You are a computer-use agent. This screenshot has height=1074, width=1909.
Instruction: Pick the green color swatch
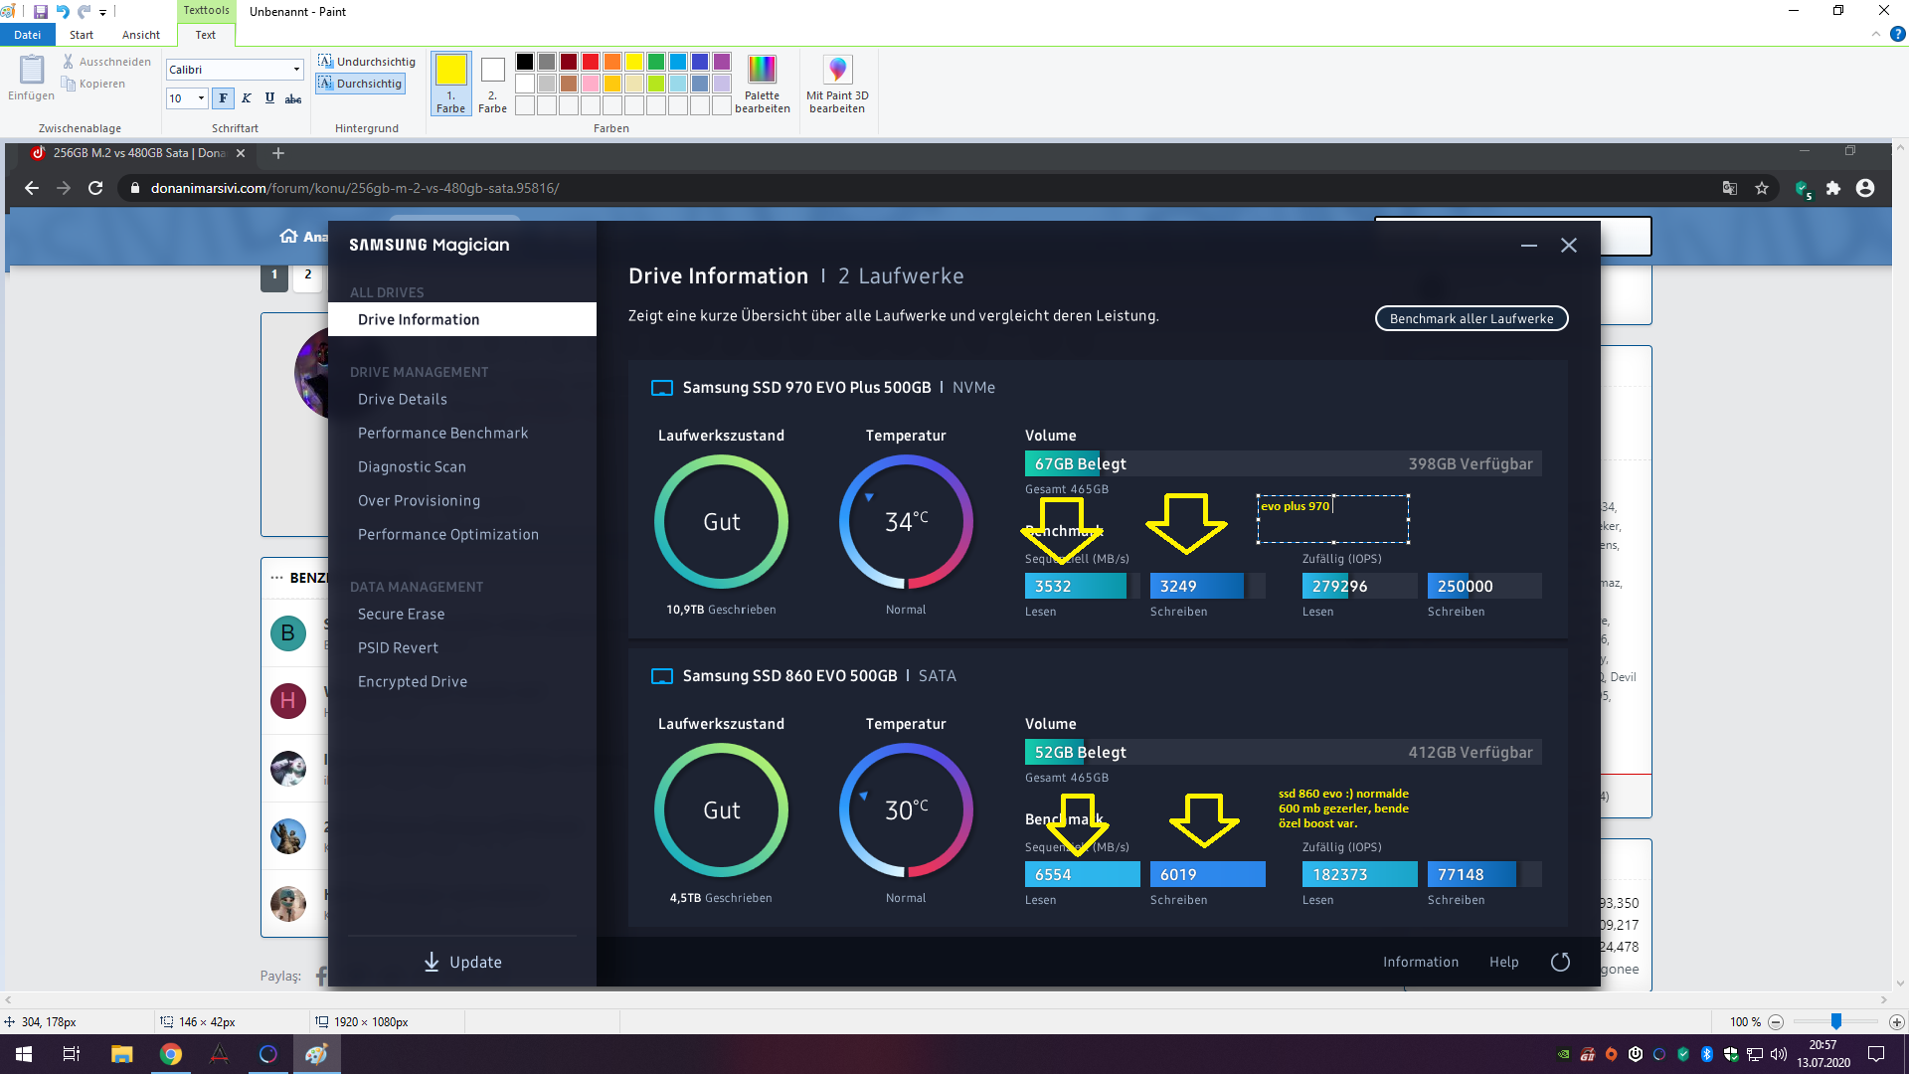click(x=656, y=62)
